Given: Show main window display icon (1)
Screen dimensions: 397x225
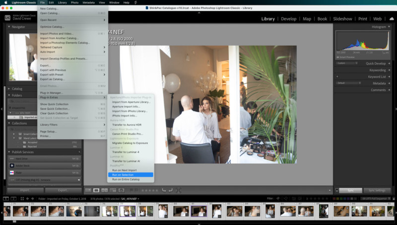Looking at the screenshot, I should click(6, 199).
